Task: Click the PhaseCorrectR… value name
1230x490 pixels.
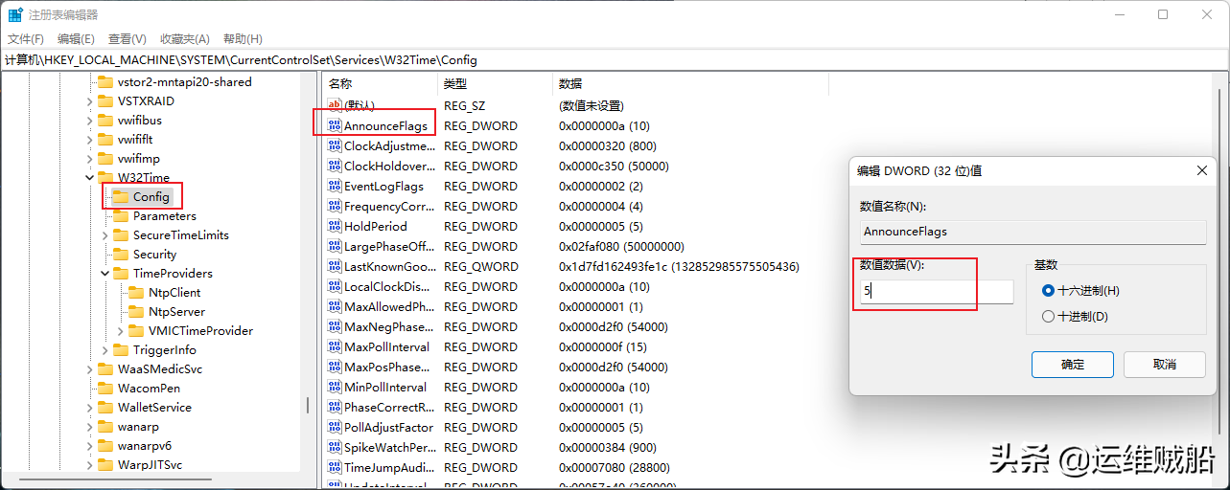Action: (x=388, y=408)
